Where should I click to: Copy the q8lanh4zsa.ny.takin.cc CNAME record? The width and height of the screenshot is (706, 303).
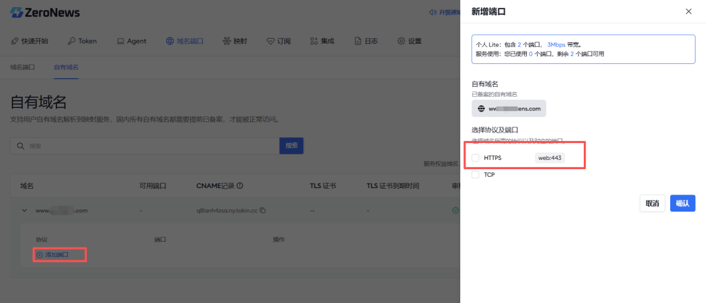click(x=263, y=210)
